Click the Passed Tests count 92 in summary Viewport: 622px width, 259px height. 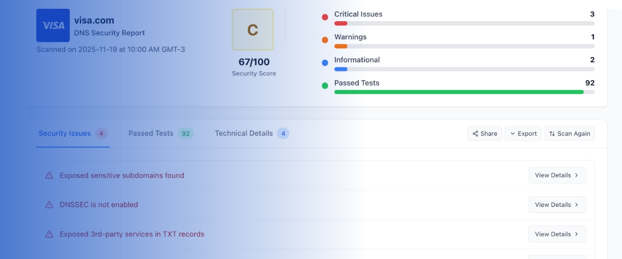(x=590, y=83)
